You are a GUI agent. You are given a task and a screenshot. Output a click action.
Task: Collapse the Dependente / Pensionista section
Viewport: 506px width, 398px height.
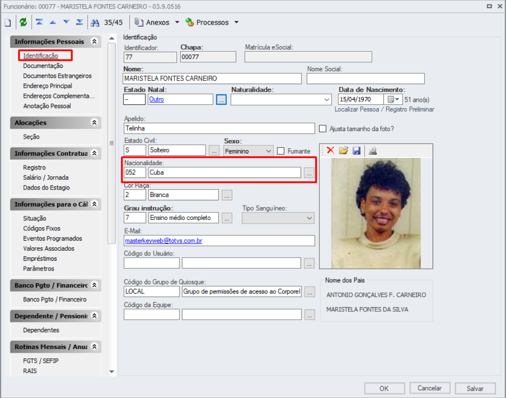click(x=94, y=315)
